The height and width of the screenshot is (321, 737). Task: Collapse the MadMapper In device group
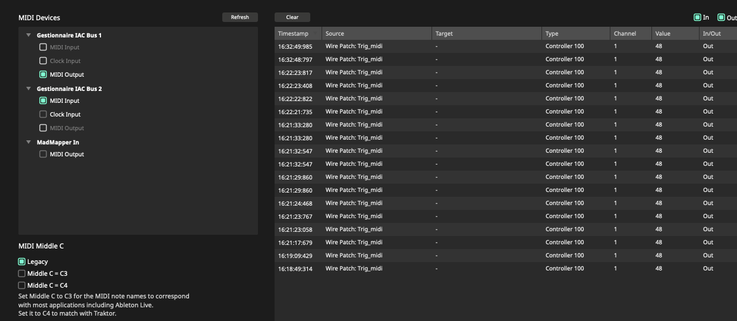[29, 142]
